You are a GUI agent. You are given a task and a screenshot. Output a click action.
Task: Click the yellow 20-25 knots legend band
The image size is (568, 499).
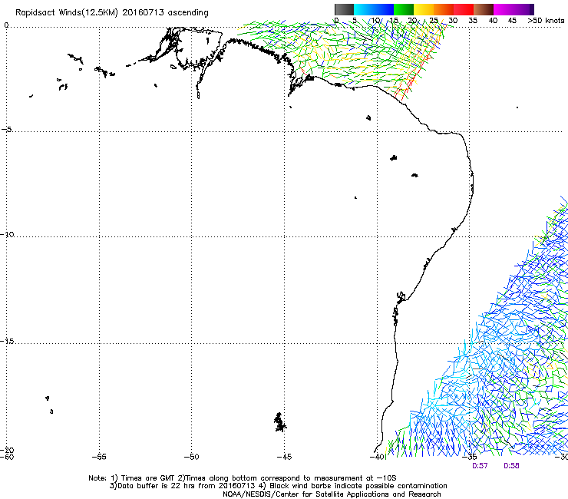tap(424, 9)
